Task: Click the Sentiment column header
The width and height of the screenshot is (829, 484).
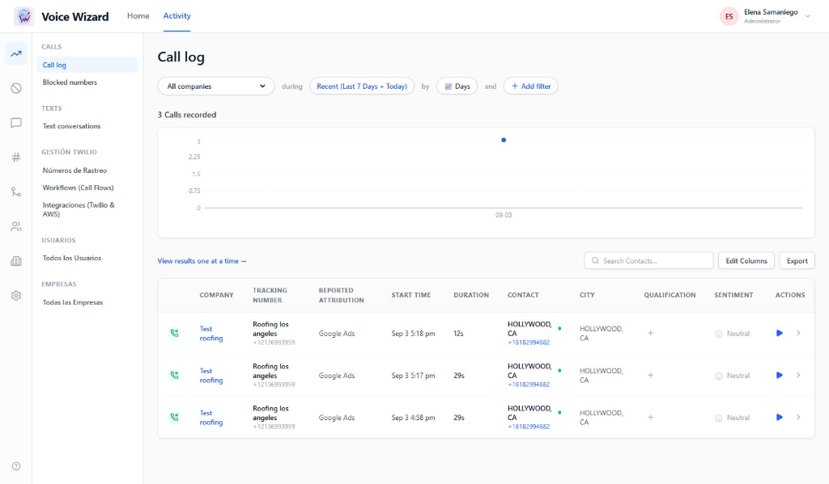Action: (x=733, y=295)
